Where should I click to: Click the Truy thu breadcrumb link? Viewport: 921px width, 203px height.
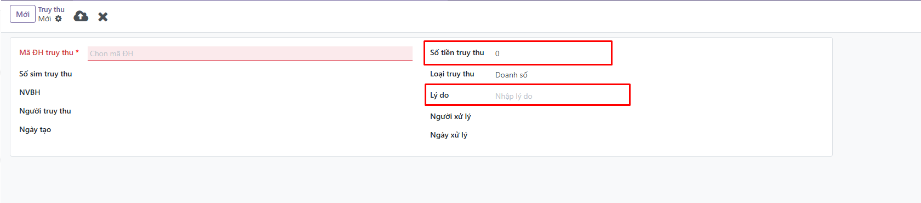point(52,10)
